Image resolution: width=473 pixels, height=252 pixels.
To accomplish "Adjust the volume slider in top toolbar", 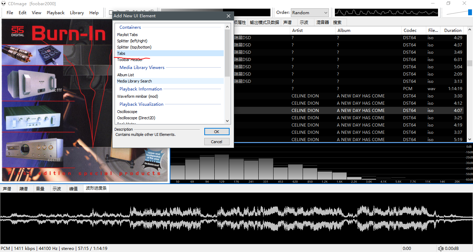I will [x=470, y=12].
